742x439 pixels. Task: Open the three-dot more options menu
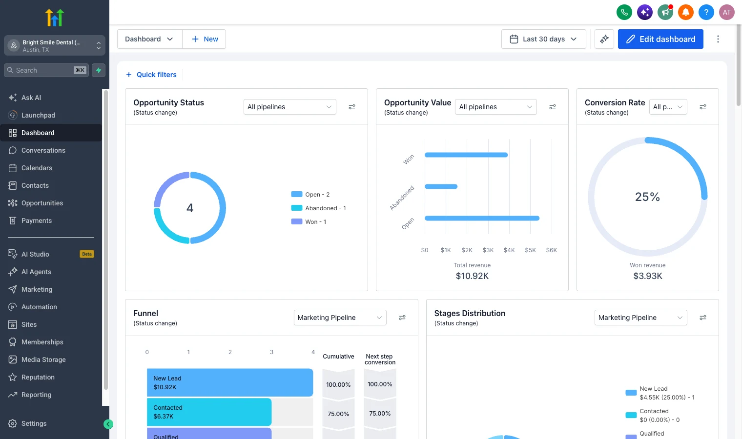click(718, 39)
